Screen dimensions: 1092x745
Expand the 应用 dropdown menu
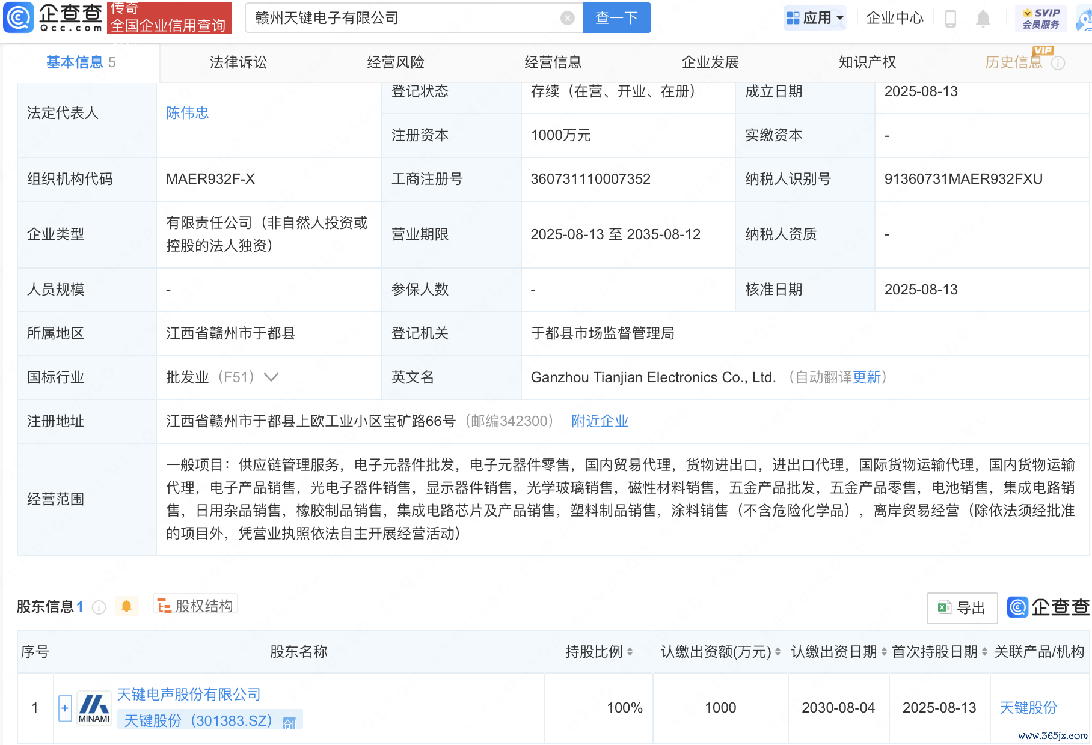click(815, 18)
